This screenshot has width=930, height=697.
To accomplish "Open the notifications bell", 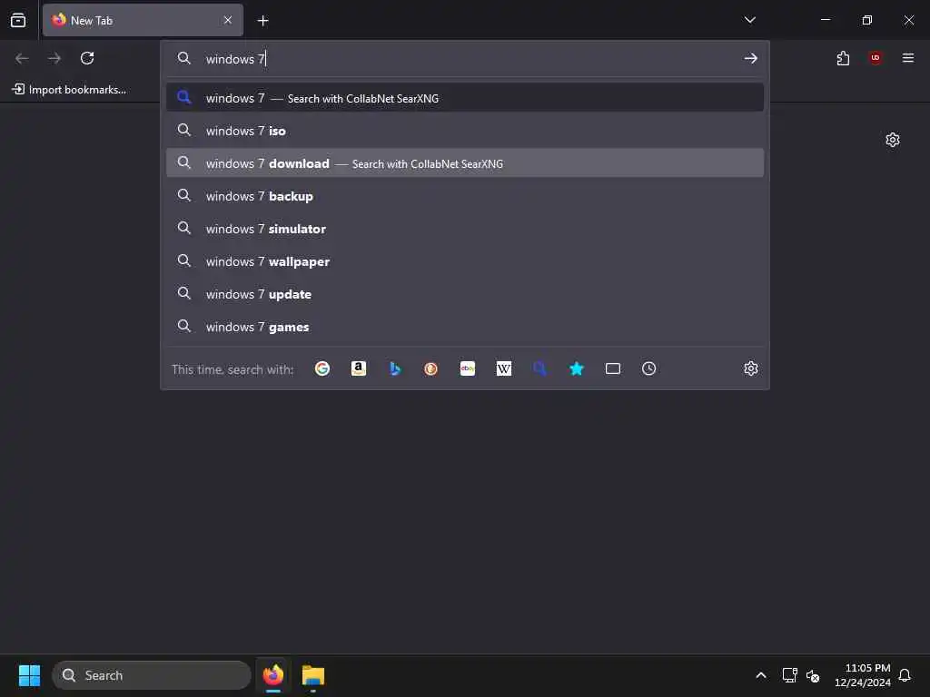I will pos(905,675).
